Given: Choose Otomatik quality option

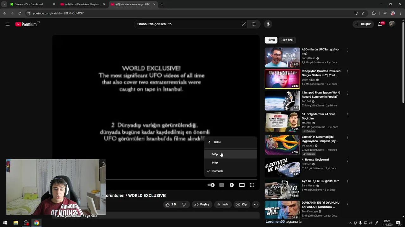Looking at the screenshot, I should coord(231,171).
